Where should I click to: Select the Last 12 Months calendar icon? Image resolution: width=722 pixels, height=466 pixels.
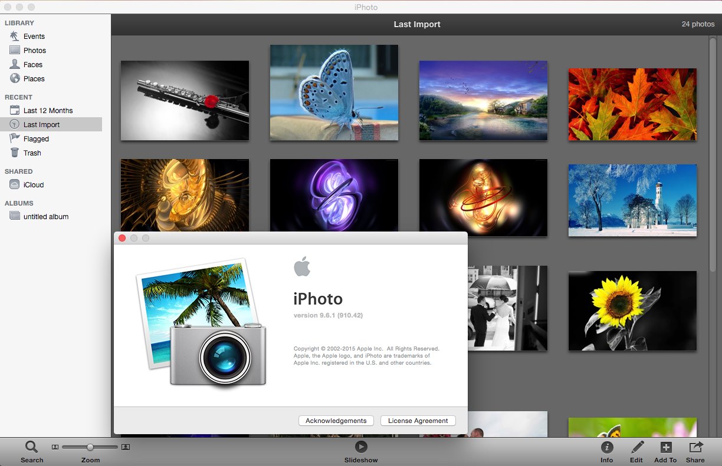point(15,110)
